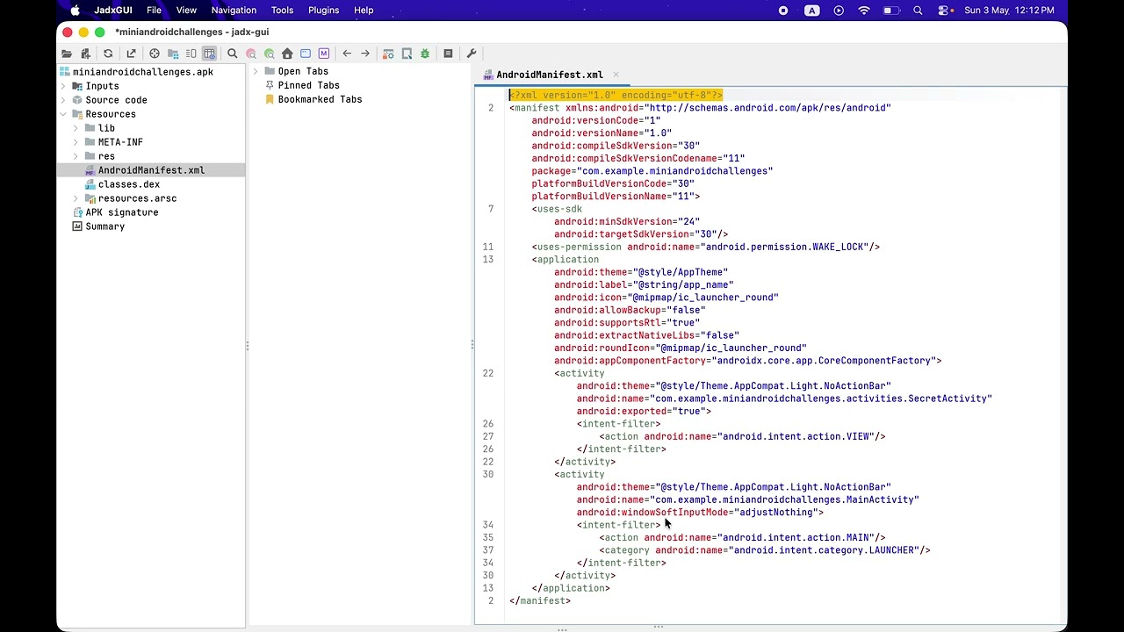Expand the lib folder arrow
Viewport: 1124px width, 632px height.
[76, 128]
